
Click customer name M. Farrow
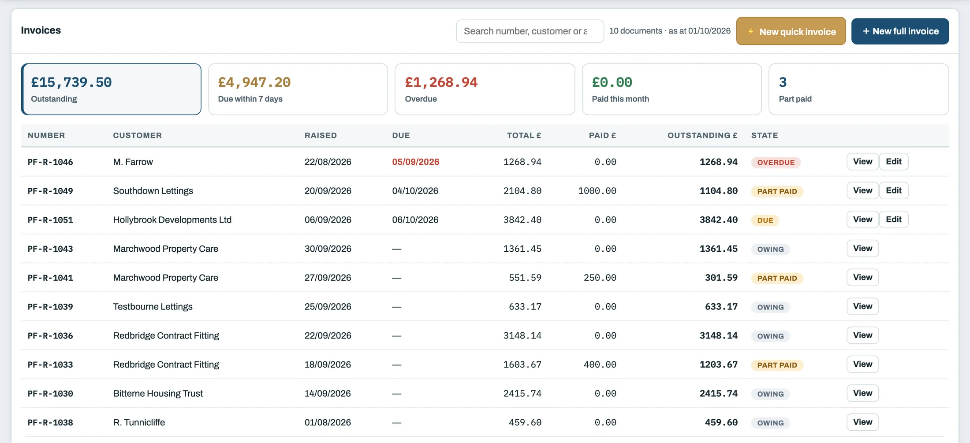click(133, 162)
